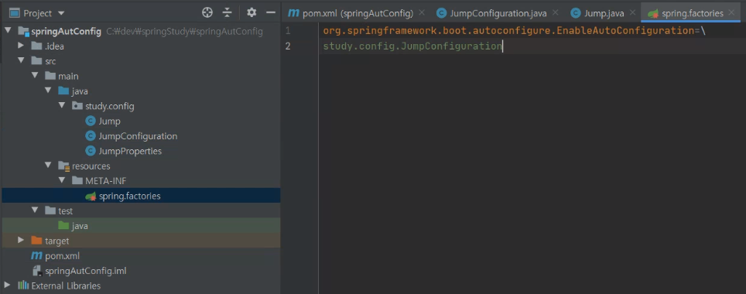Click the Spring icon on spring.factories tab
This screenshot has width=746, height=294.
[x=653, y=14]
